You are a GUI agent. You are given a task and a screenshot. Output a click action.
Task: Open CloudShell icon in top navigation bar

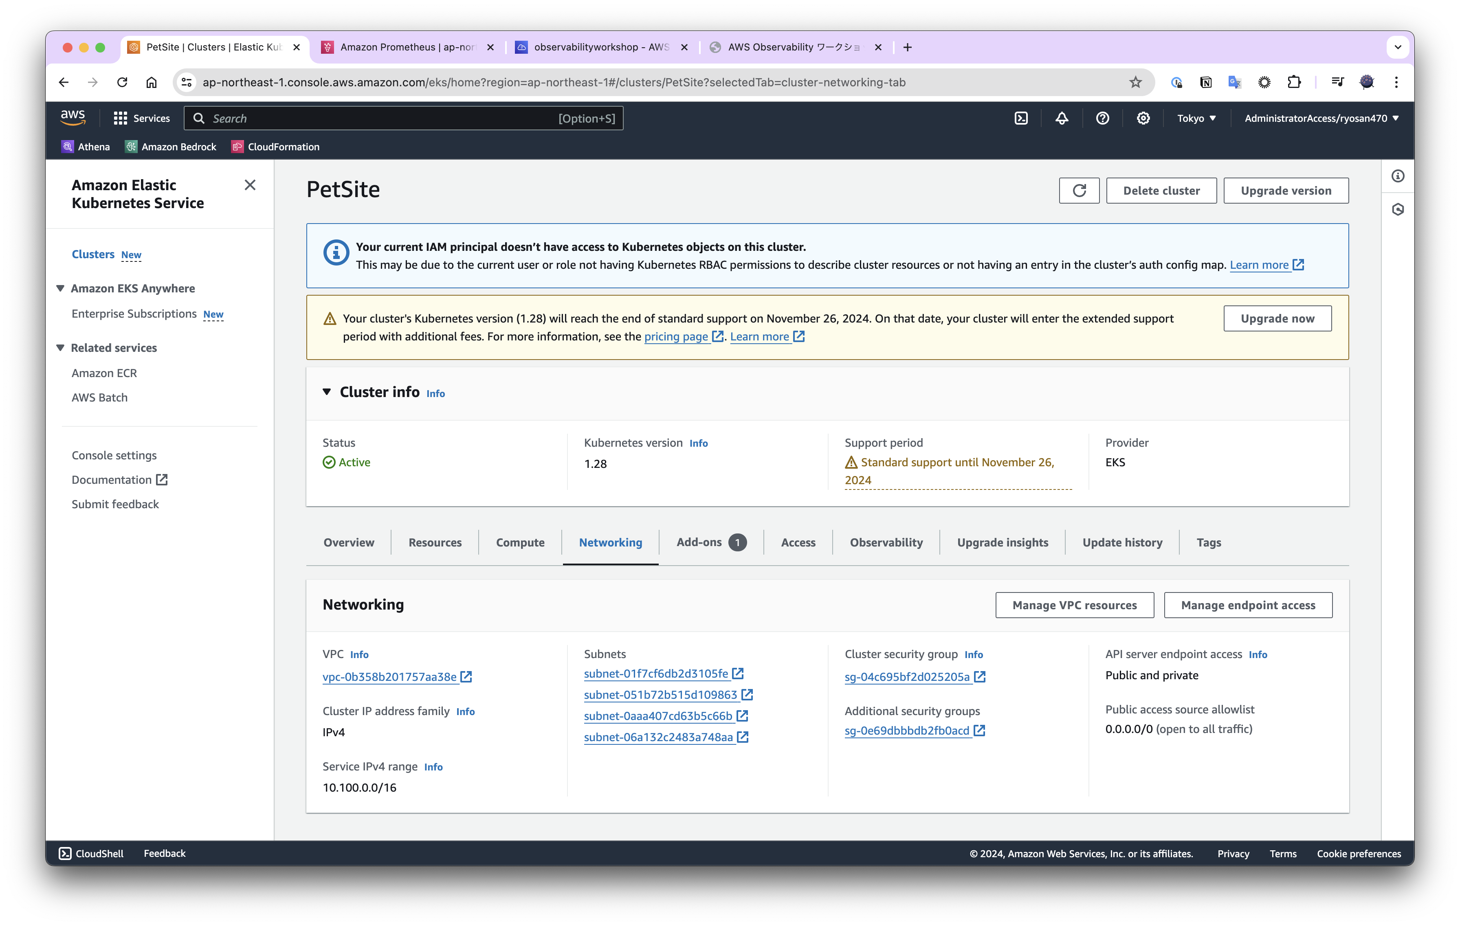[x=1021, y=118]
